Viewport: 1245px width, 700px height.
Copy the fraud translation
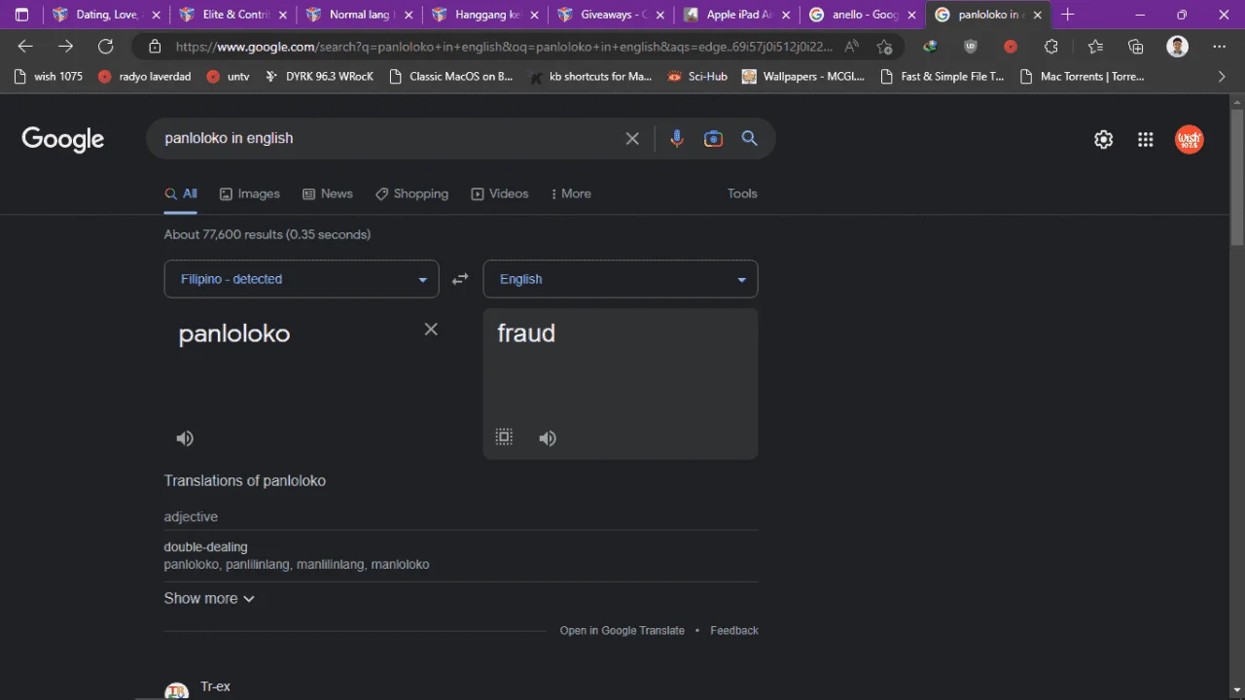504,437
